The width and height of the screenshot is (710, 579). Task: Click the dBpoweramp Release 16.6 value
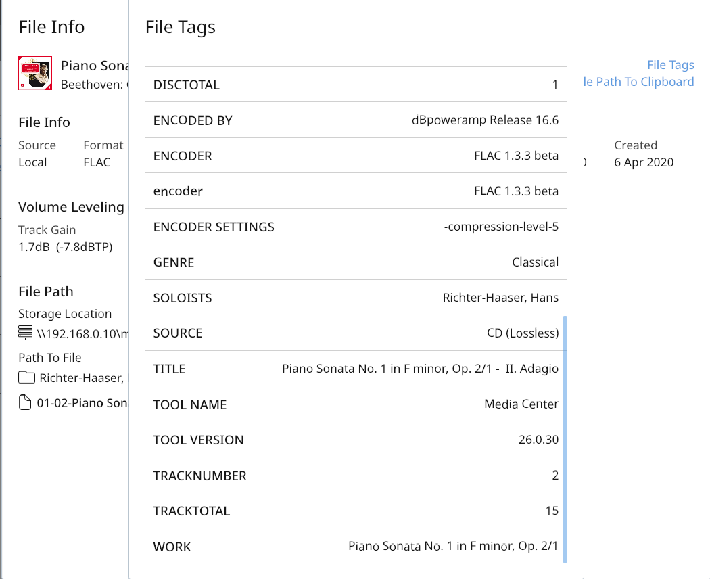[485, 120]
